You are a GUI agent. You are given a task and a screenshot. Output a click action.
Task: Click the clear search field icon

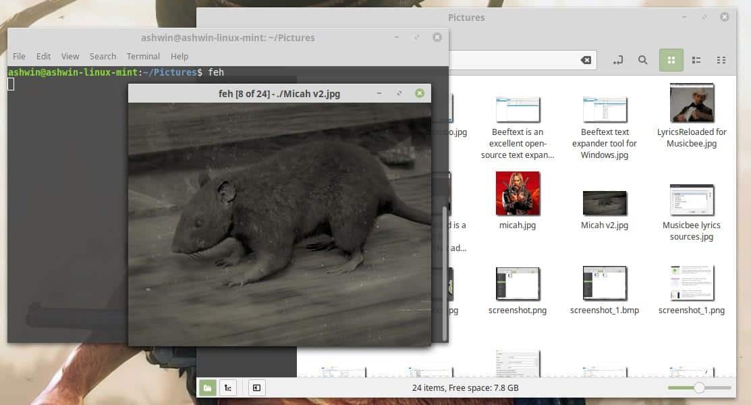click(x=586, y=59)
